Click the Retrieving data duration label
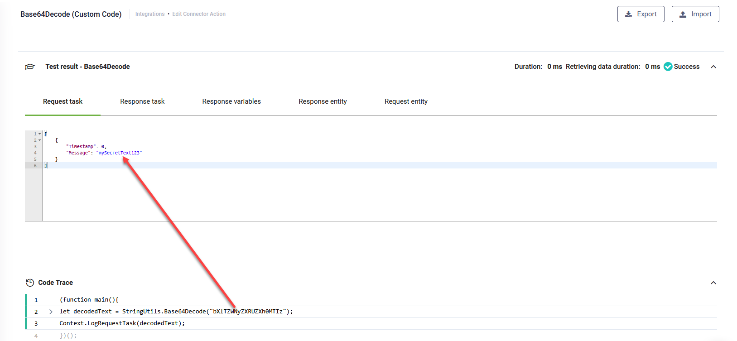 603,67
